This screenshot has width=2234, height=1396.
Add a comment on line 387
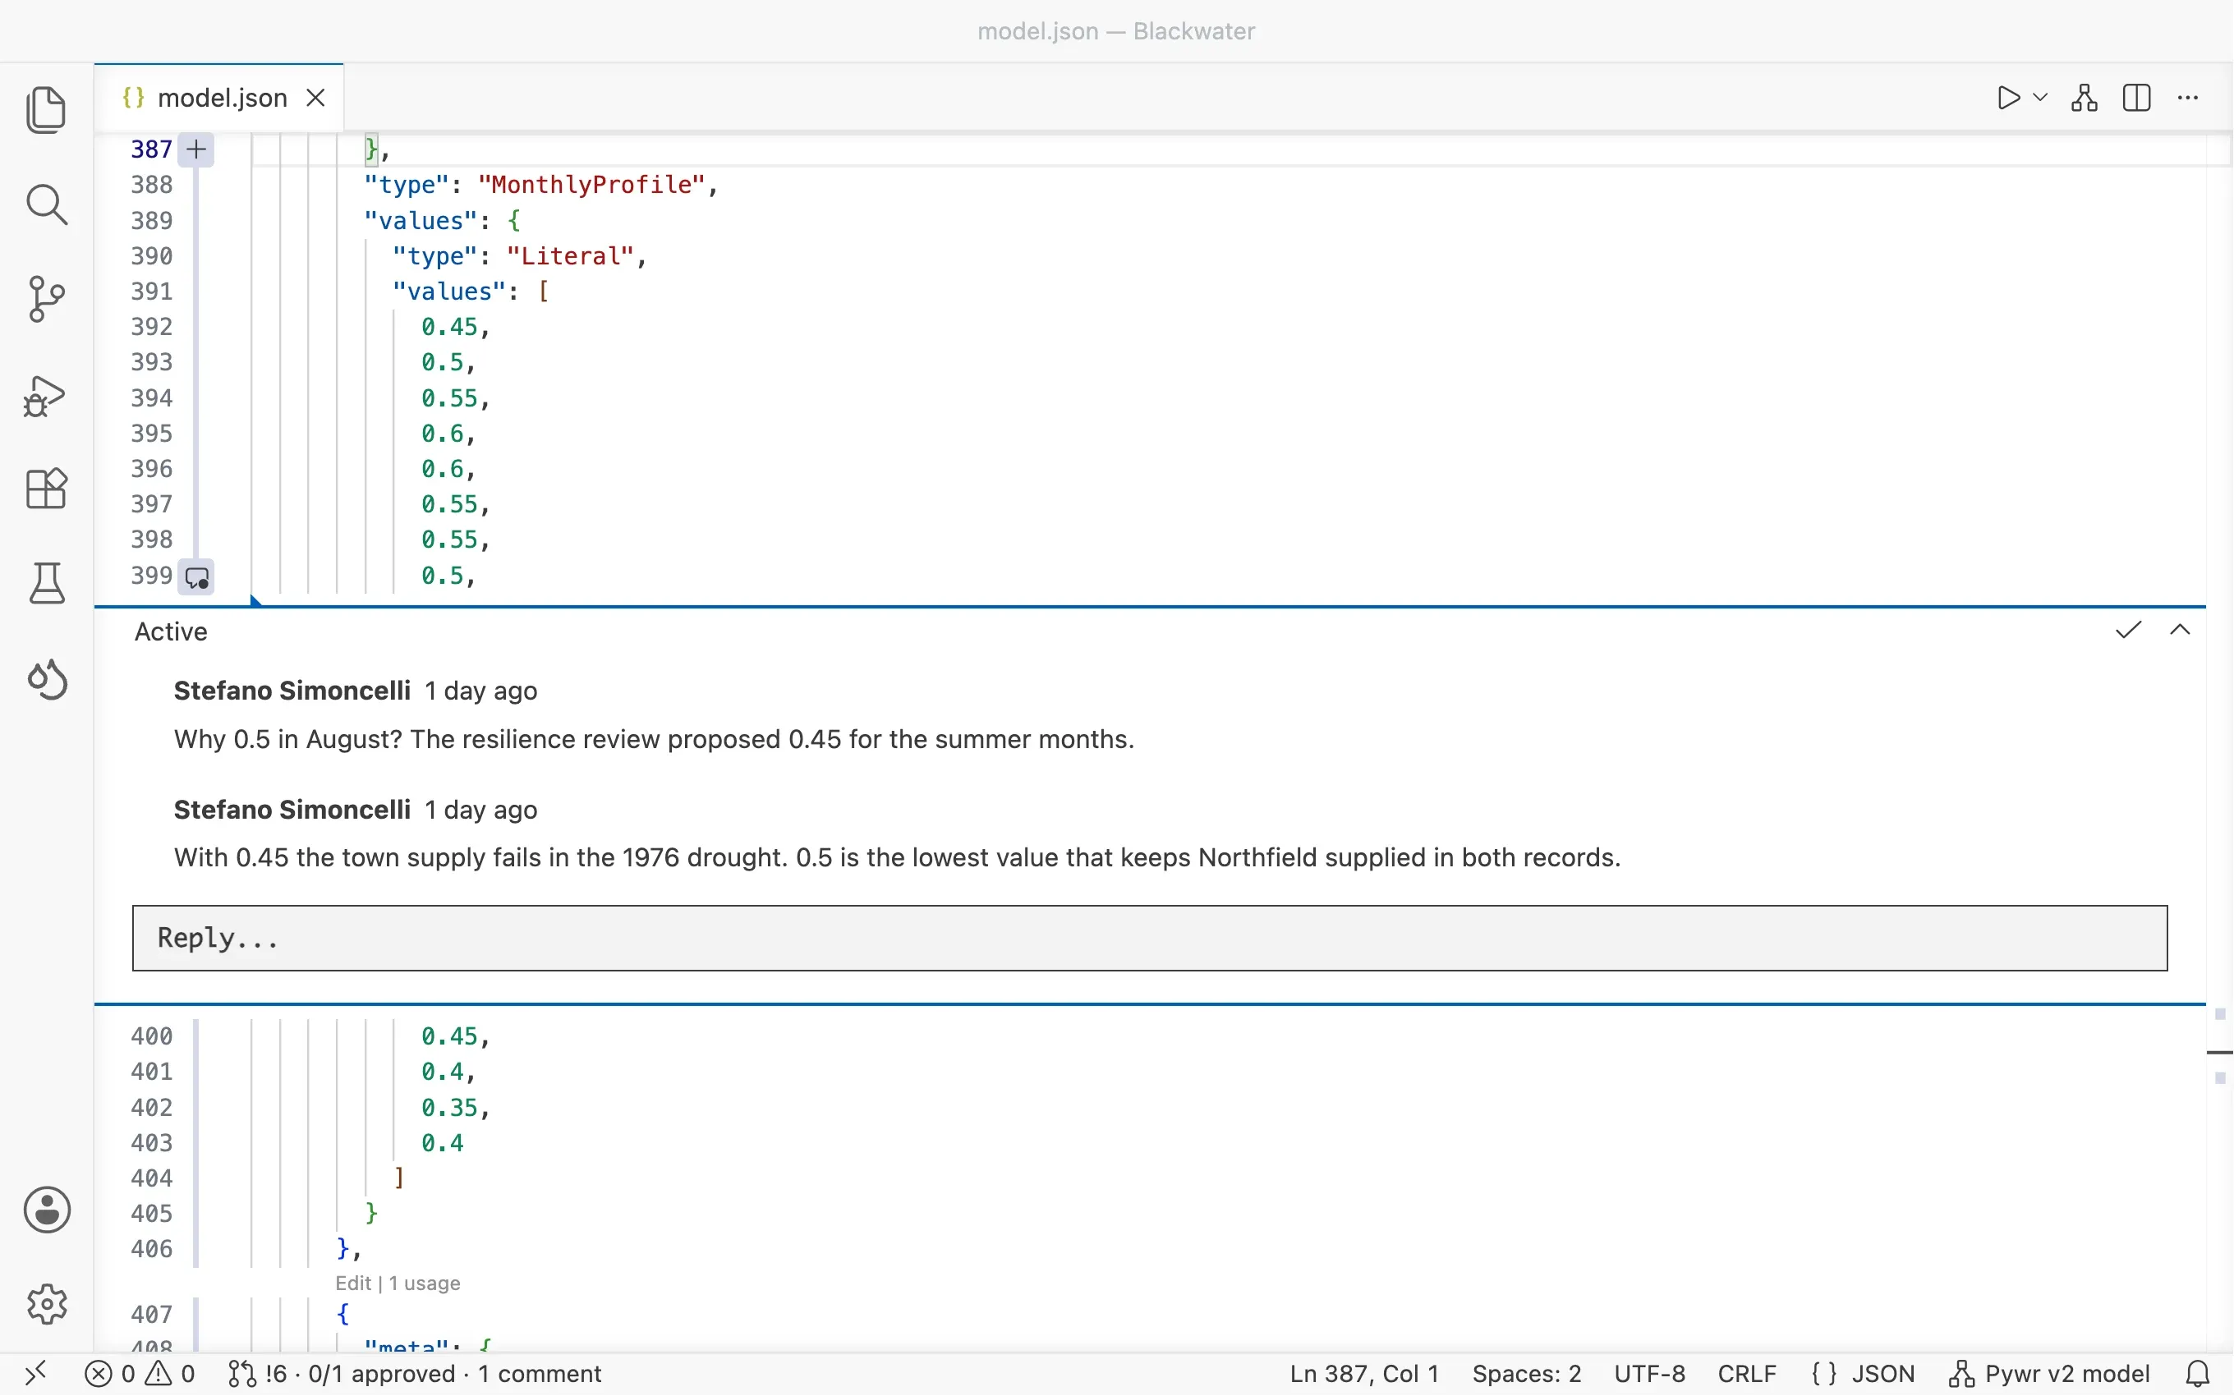195,149
